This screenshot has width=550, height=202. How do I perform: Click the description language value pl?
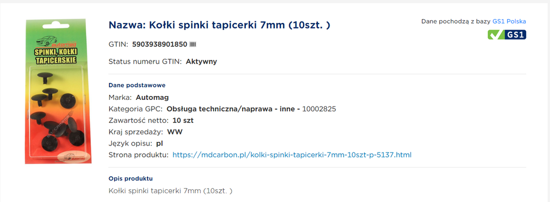click(160, 144)
